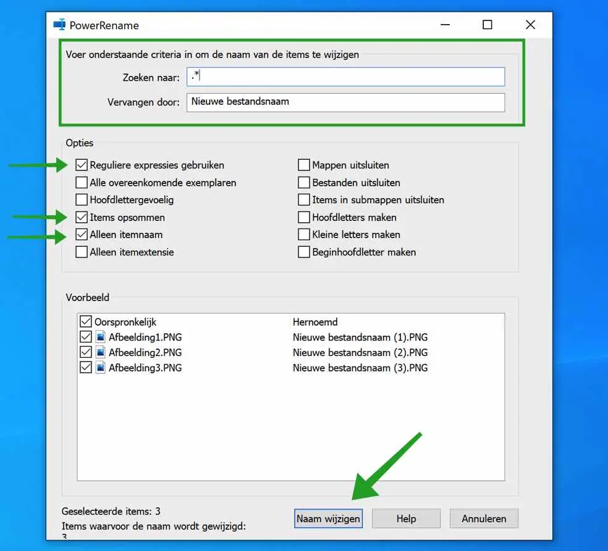Click the image icon beside Afbeelding3.PNG
608x551 pixels.
pyautogui.click(x=101, y=368)
